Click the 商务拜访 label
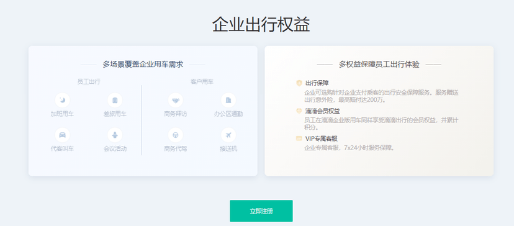The width and height of the screenshot is (514, 226). point(176,114)
